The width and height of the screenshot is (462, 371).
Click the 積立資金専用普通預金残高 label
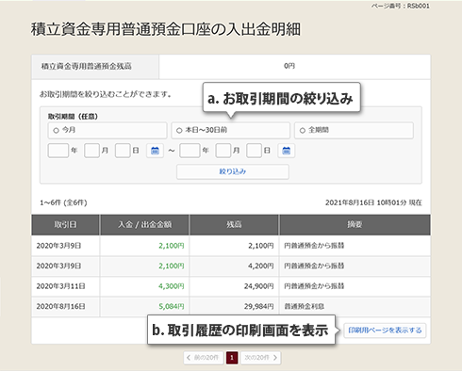coord(87,66)
